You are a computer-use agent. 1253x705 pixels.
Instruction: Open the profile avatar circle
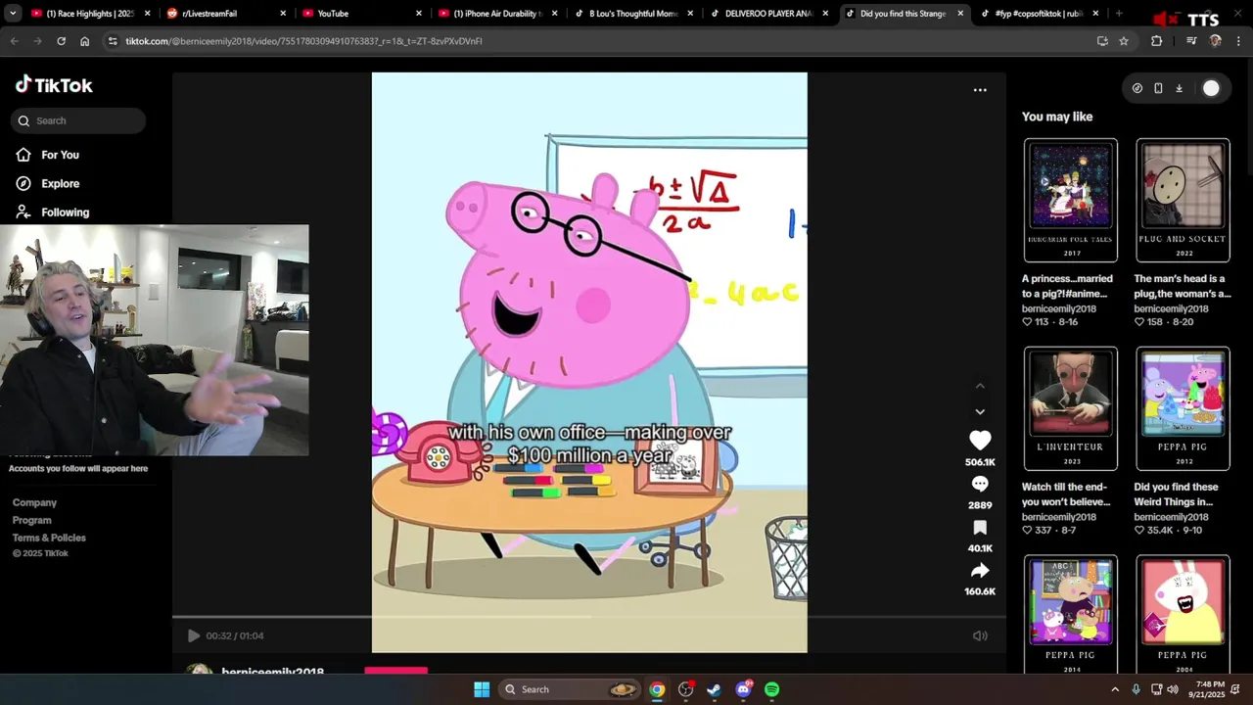pos(1211,88)
